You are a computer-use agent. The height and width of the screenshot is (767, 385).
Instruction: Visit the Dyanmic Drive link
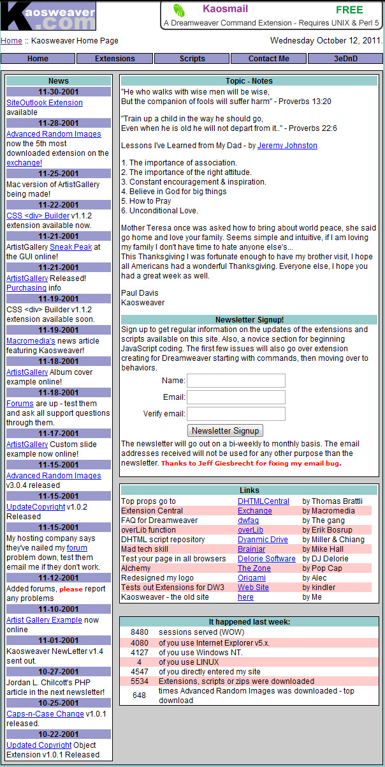[x=263, y=540]
